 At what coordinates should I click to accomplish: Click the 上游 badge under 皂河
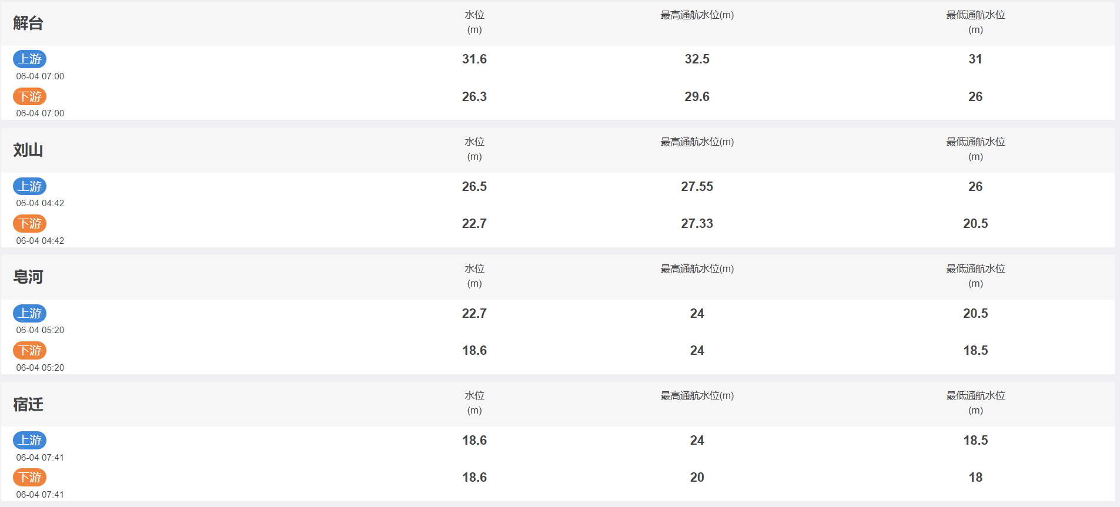(x=29, y=313)
